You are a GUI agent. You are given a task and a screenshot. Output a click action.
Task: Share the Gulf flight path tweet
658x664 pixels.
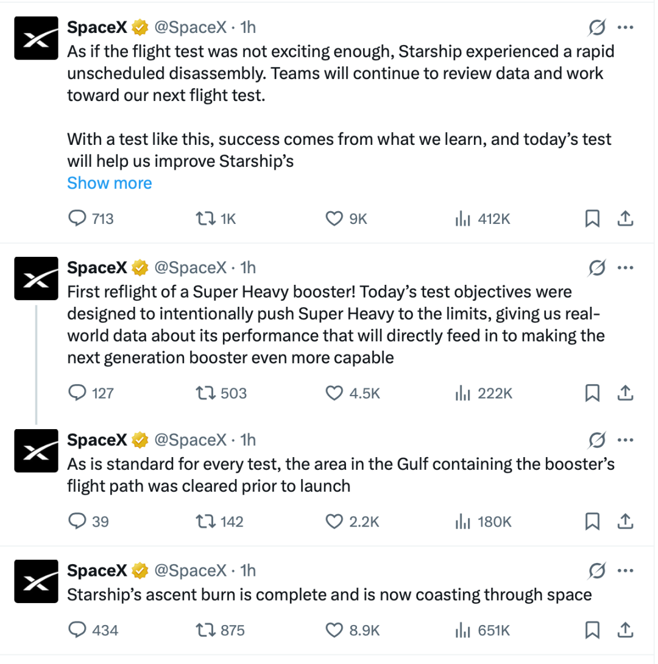tap(625, 522)
